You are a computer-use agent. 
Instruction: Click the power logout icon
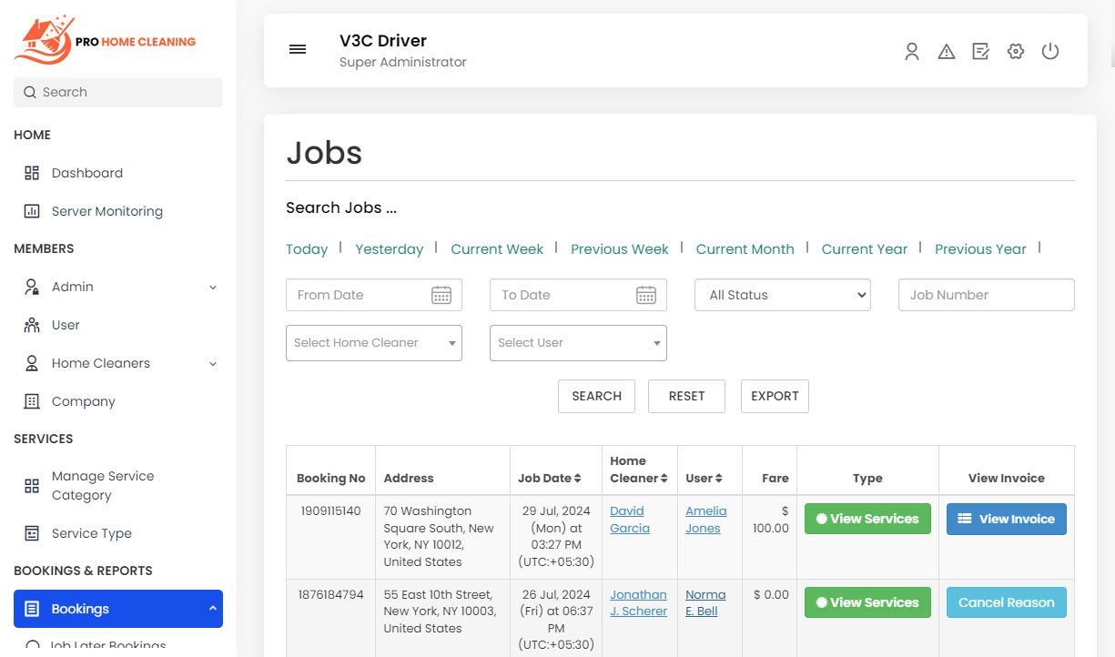[1050, 52]
